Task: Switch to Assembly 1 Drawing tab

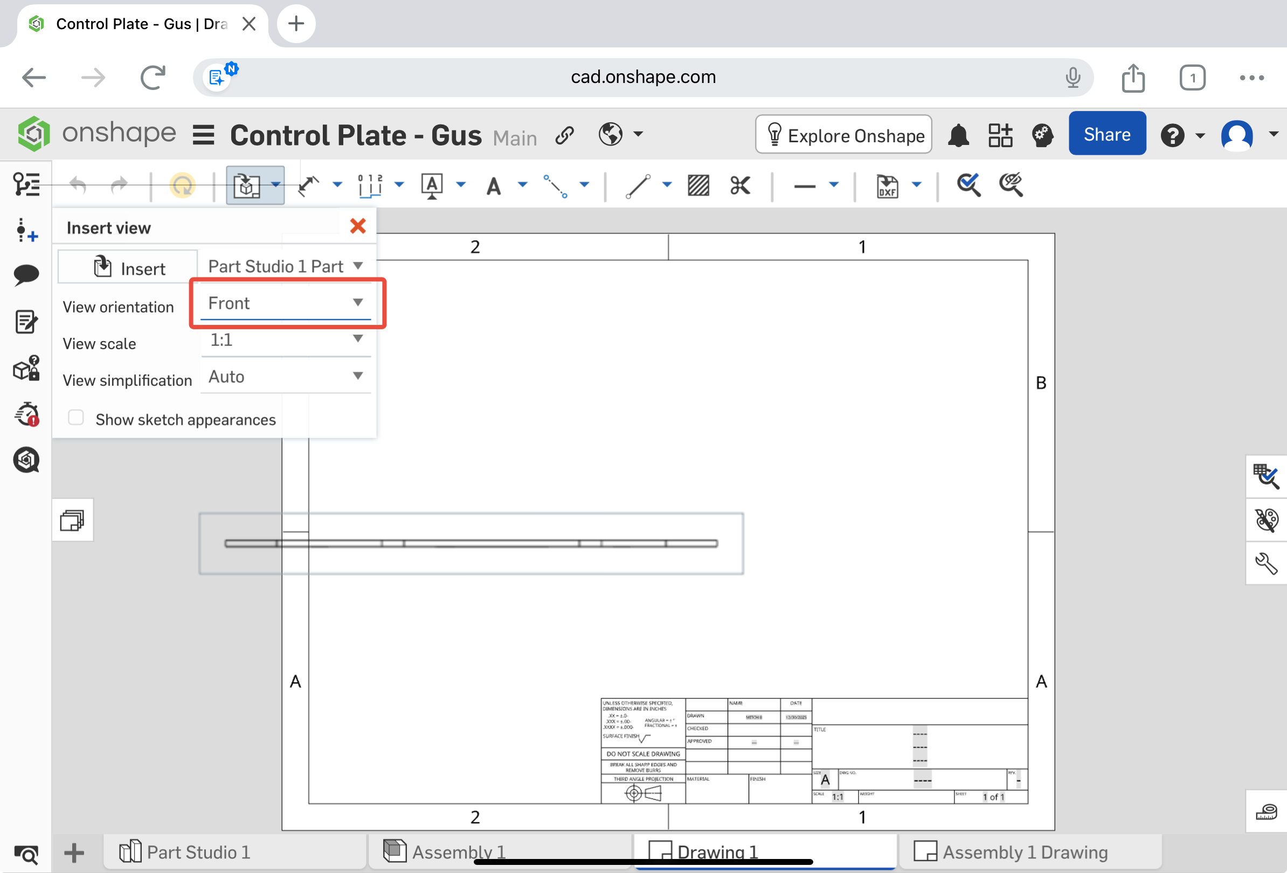Action: tap(1025, 852)
